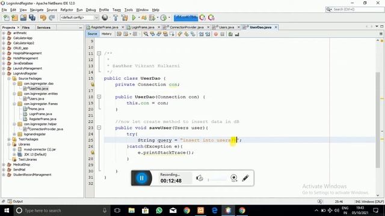Select mysql-connector jar under Libraries

point(40,149)
